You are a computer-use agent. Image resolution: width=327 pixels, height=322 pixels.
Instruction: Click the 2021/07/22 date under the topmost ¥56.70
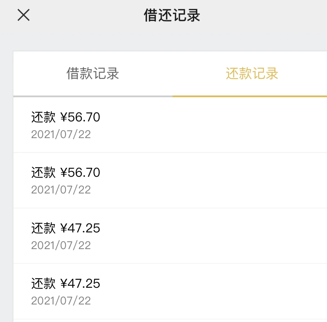tap(61, 134)
